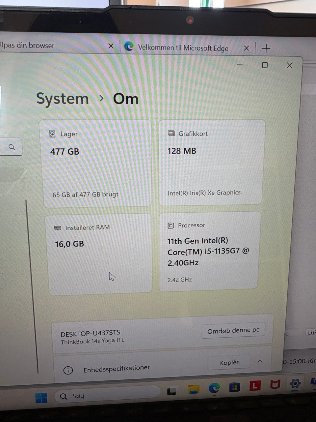316x422 pixels.
Task: Open the Windows Start menu
Action: click(x=41, y=398)
